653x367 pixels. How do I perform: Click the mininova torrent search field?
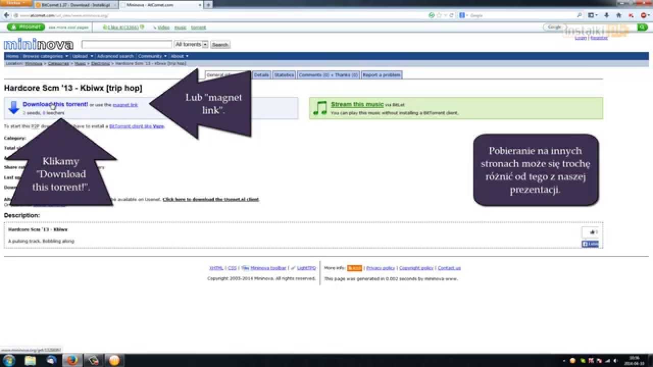tap(127, 44)
